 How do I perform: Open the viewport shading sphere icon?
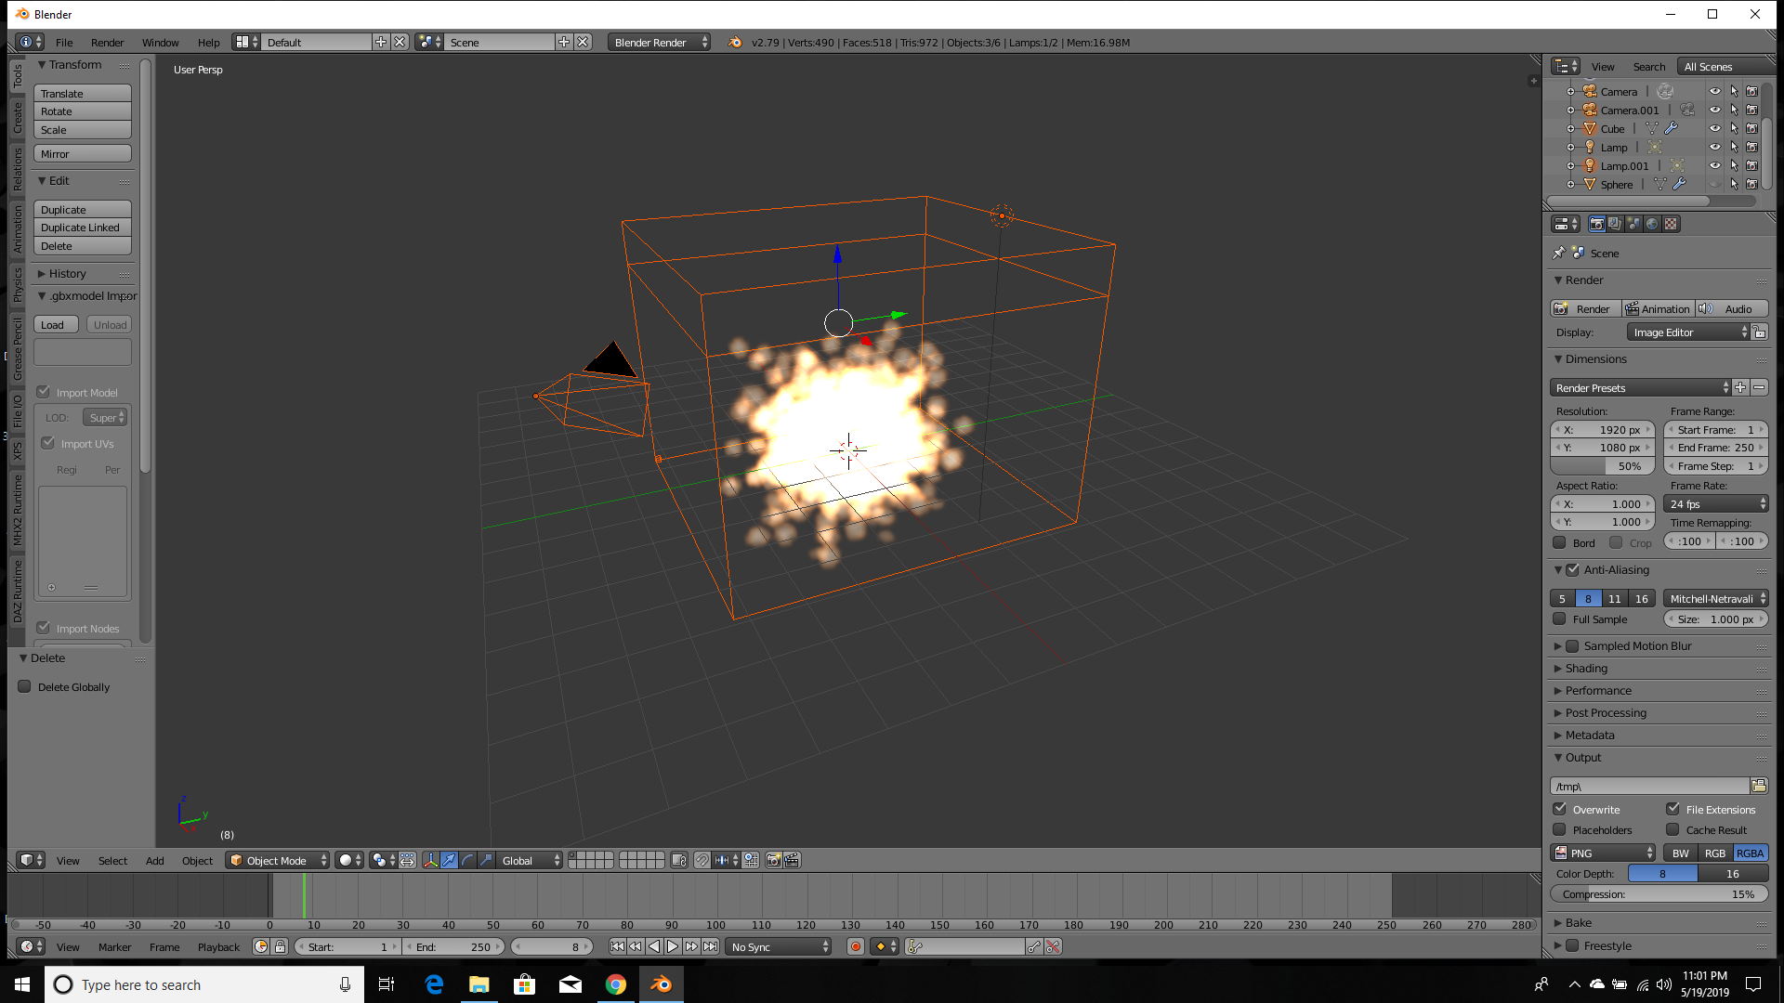click(346, 861)
